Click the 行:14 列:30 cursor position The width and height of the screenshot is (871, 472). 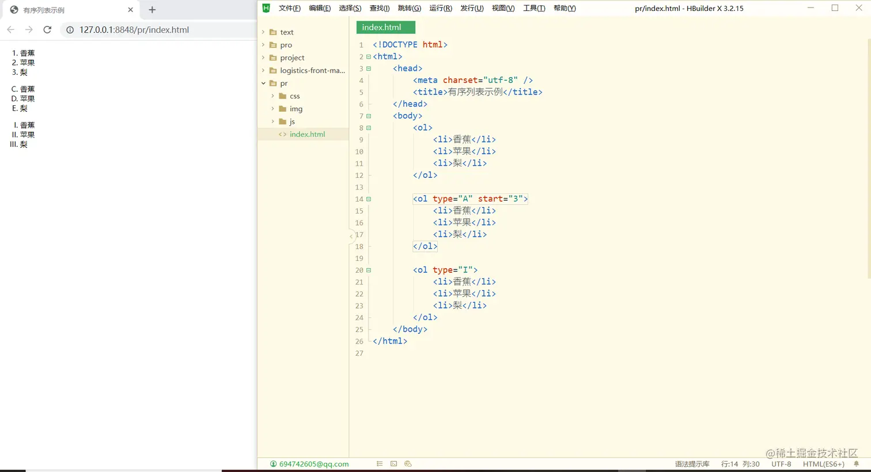pos(740,464)
